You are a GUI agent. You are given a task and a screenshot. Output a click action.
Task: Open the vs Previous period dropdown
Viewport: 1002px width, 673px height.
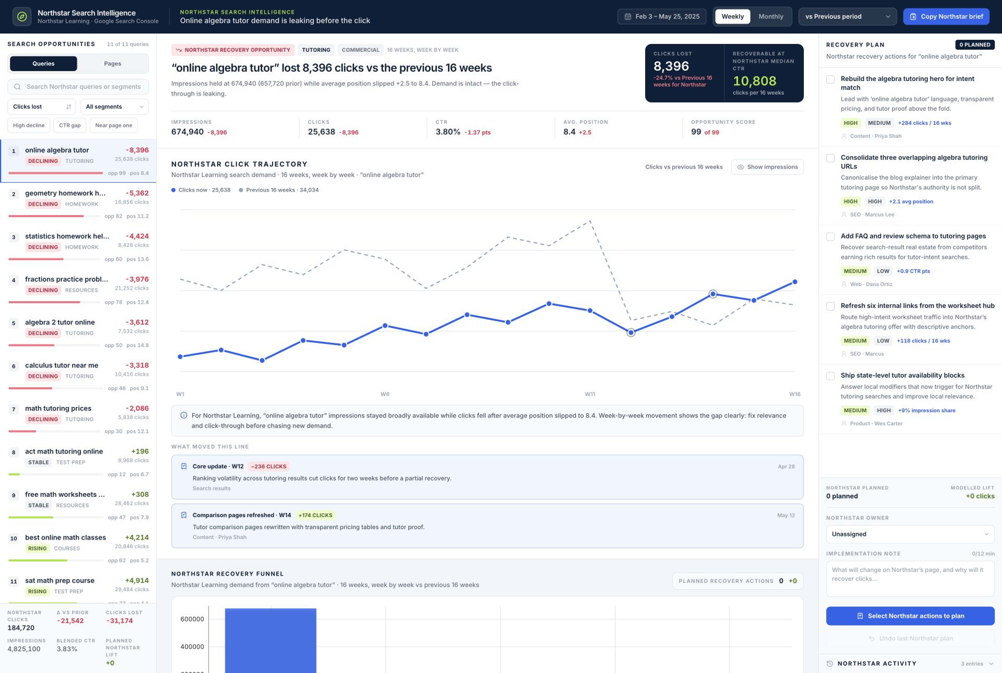point(847,17)
